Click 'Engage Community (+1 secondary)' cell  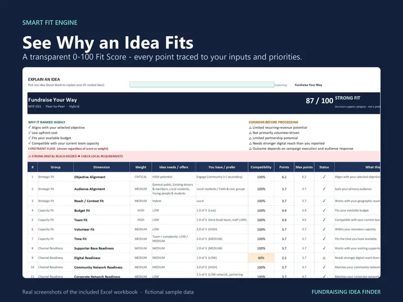pos(222,177)
